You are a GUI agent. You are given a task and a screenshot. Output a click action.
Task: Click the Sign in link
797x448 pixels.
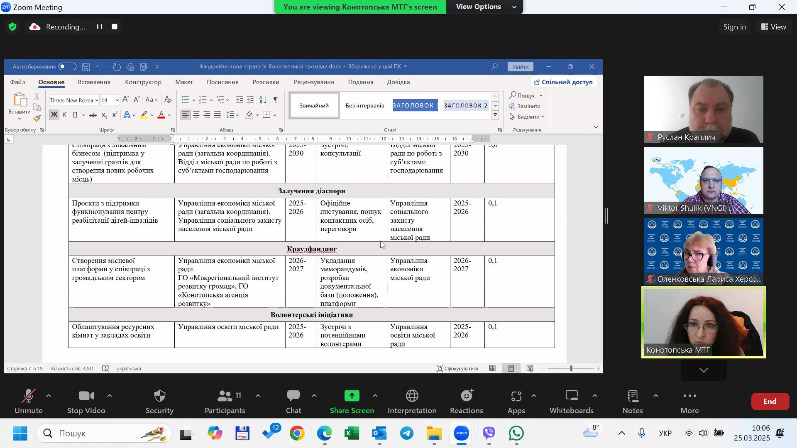[x=734, y=27]
